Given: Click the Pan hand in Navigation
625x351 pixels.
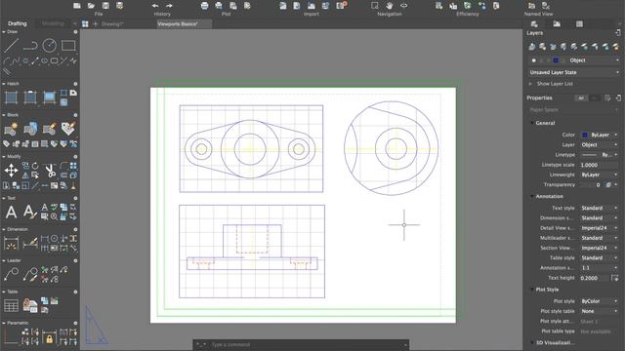Looking at the screenshot, I should click(390, 6).
